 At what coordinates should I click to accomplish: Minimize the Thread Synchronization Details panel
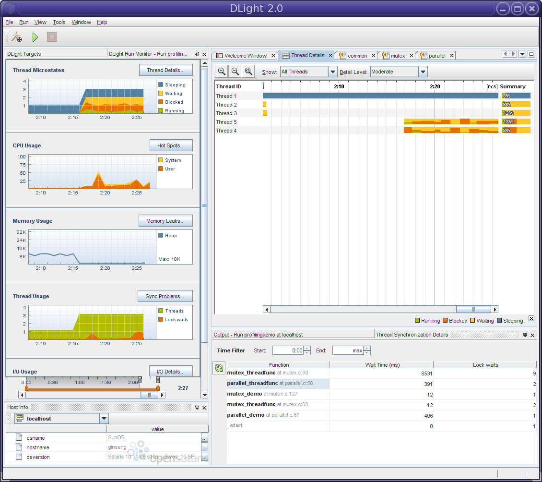(525, 335)
